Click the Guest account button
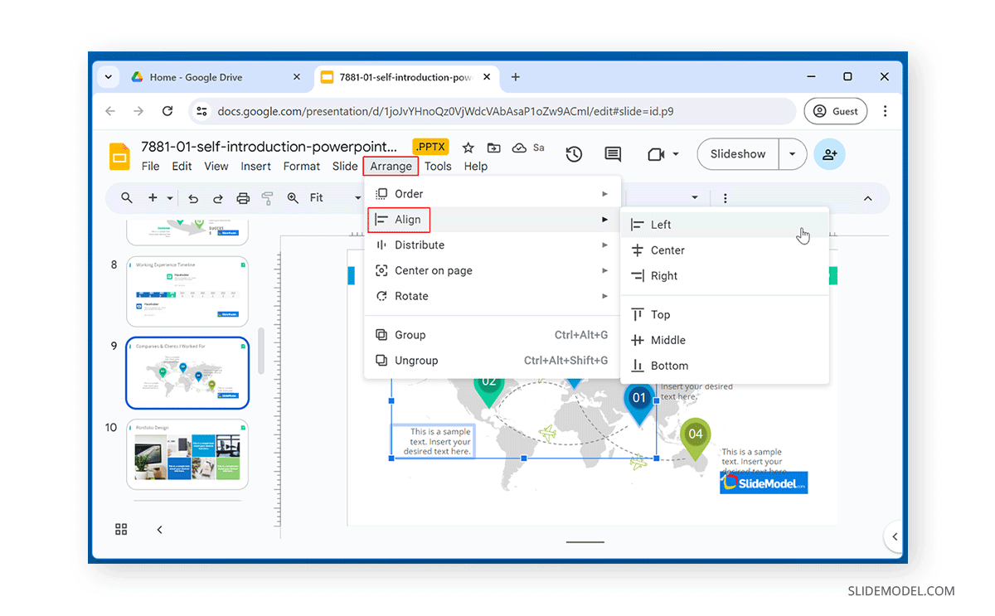Viewport: 995px width, 616px height. pos(835,110)
